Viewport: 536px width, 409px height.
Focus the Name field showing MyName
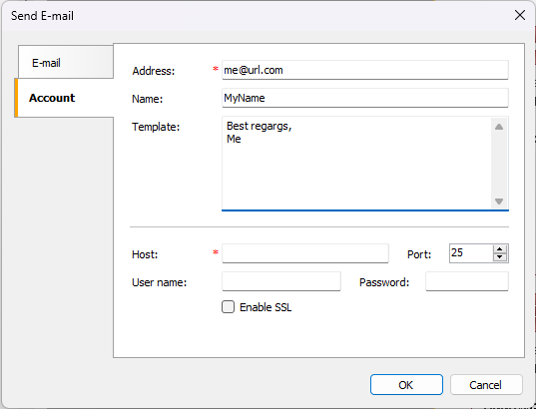(x=364, y=98)
